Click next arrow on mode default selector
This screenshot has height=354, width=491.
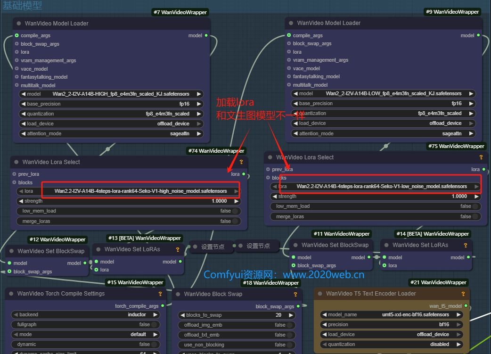(155, 335)
